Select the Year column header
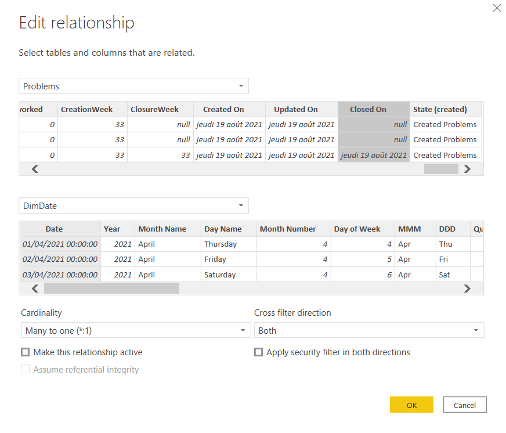Image resolution: width=506 pixels, height=433 pixels. click(x=118, y=229)
